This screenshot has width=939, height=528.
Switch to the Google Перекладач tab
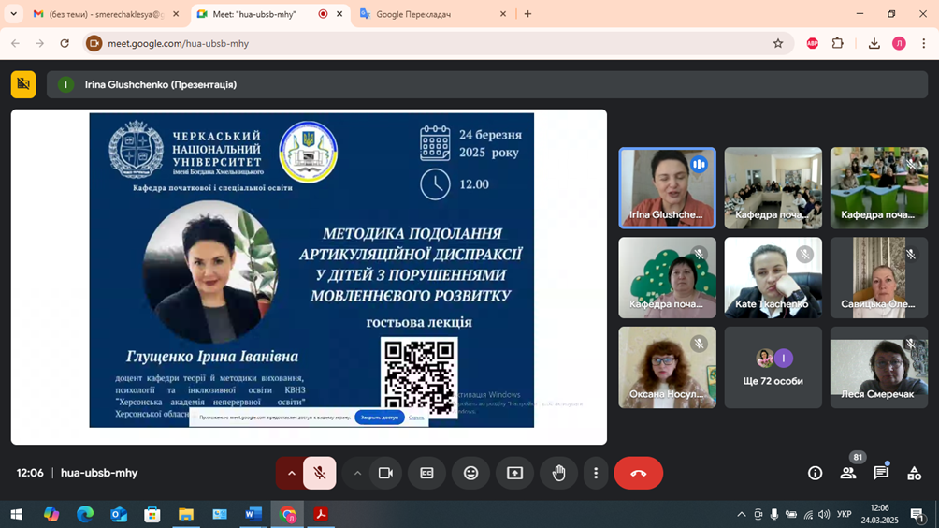click(430, 14)
